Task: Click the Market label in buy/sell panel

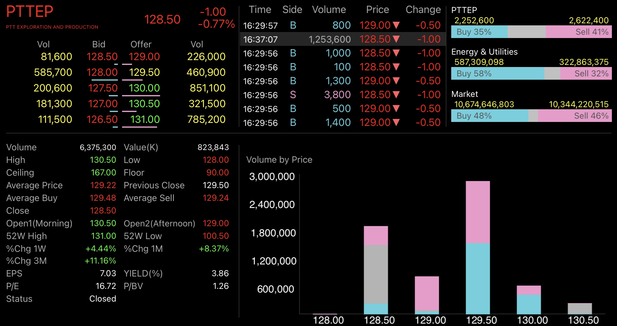Action: point(464,94)
